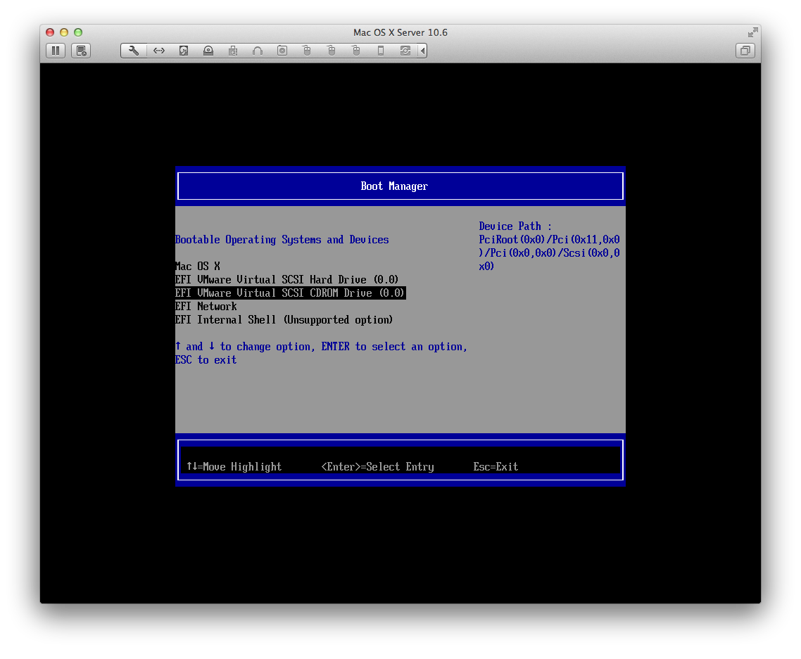Screen dimensions: 801x659
Task: Select the Mac OS X boot entry
Action: coord(198,267)
